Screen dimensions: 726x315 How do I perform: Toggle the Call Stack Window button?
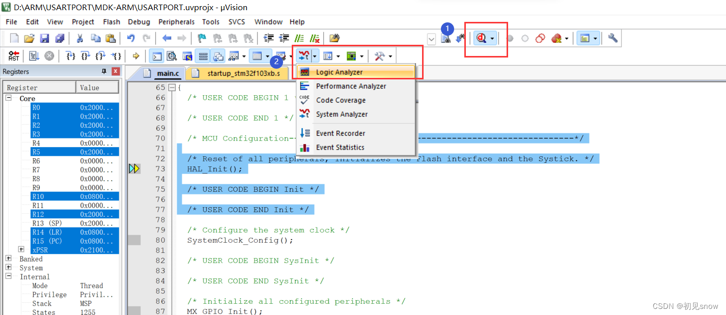coord(217,56)
